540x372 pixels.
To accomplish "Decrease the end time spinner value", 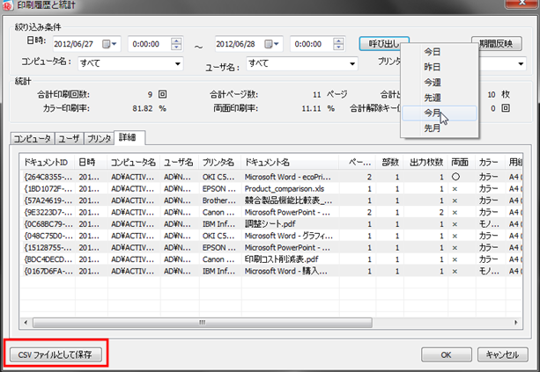I will point(338,47).
